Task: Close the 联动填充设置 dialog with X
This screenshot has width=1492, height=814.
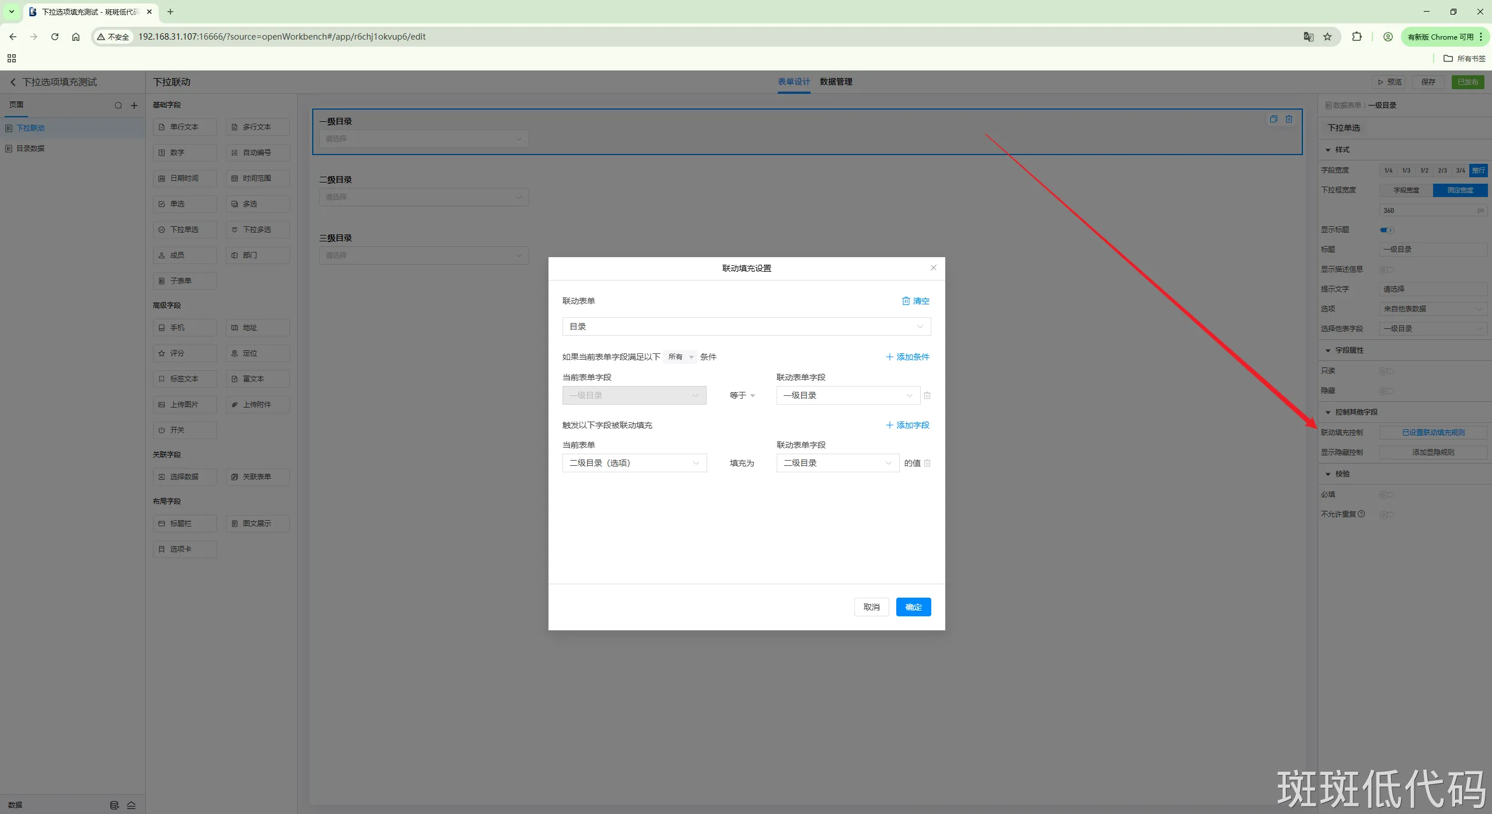Action: click(x=933, y=268)
